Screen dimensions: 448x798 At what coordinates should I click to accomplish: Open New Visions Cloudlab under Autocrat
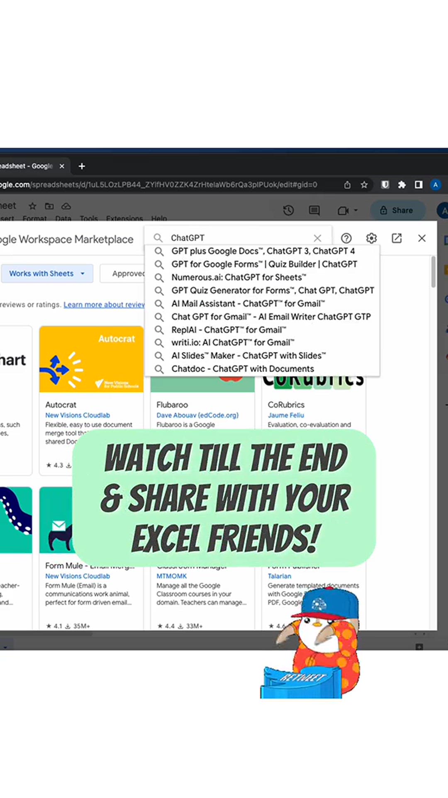coord(78,415)
